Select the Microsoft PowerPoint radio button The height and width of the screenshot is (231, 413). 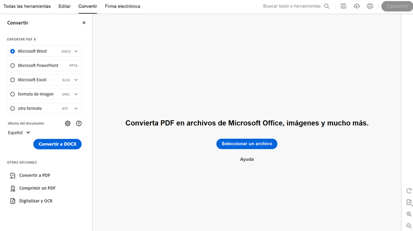click(x=13, y=65)
